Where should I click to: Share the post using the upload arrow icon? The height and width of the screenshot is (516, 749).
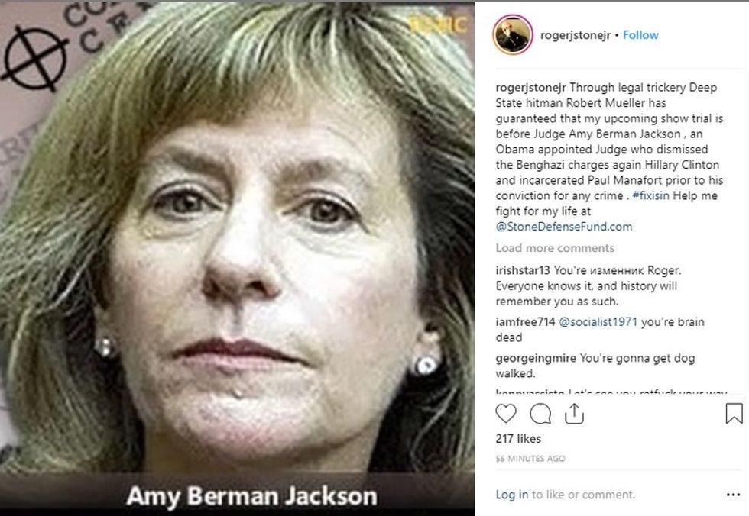click(x=574, y=414)
